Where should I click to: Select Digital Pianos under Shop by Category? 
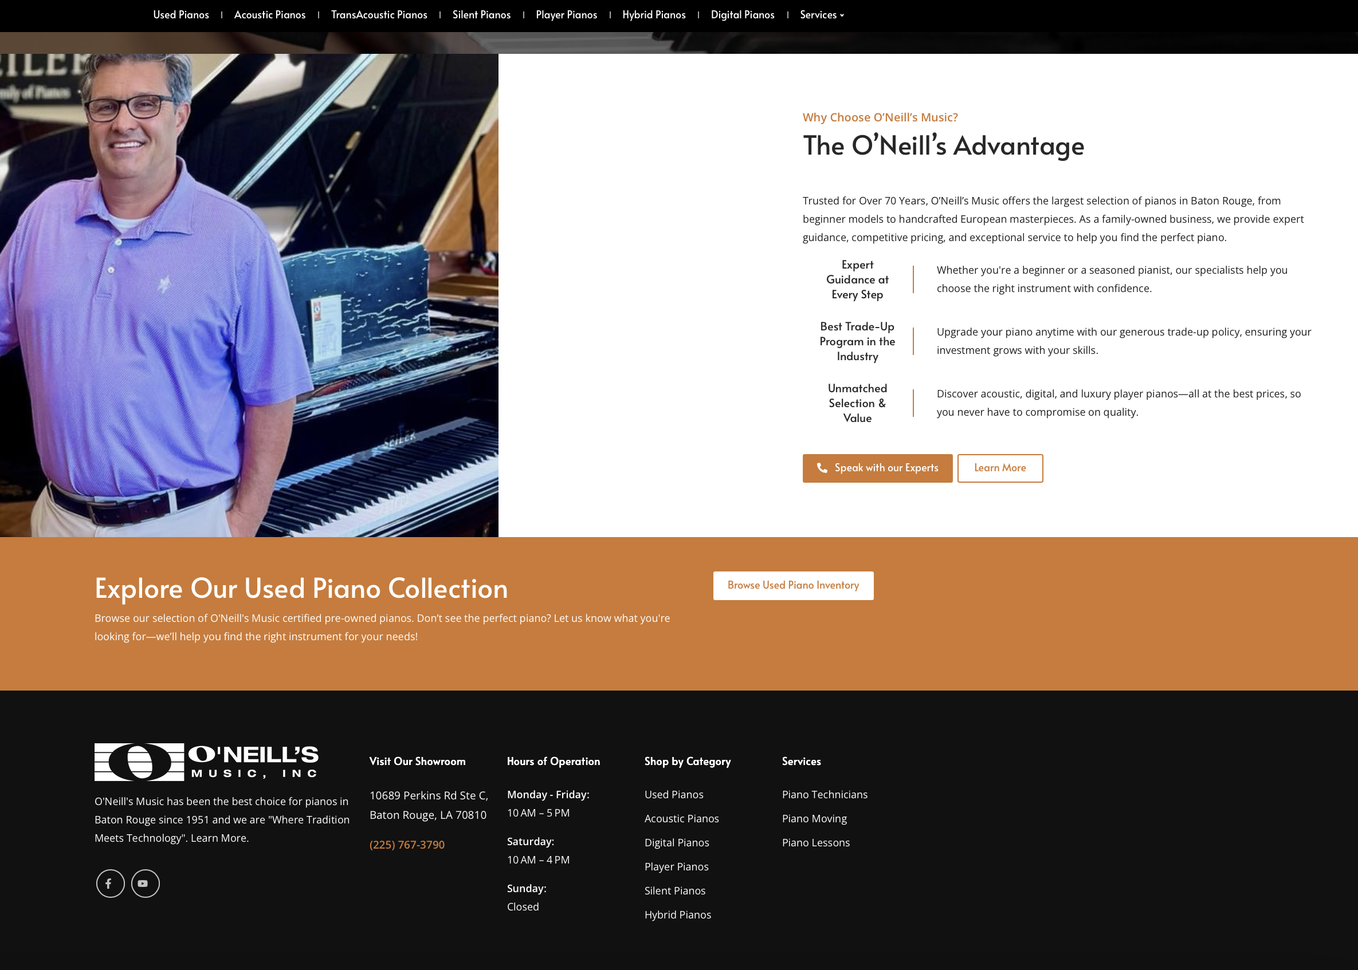click(x=677, y=842)
